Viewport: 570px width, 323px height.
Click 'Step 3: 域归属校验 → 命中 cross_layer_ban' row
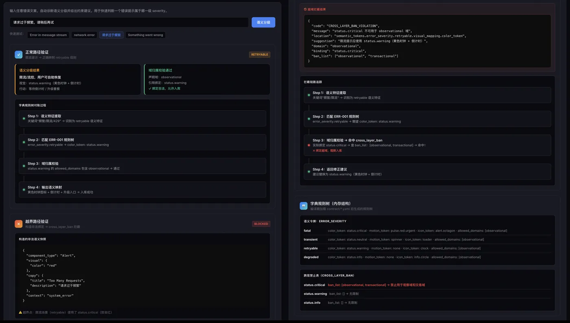click(x=427, y=145)
